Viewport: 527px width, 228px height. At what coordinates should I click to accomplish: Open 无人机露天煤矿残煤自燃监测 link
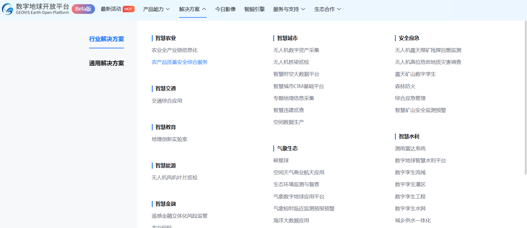point(428,50)
